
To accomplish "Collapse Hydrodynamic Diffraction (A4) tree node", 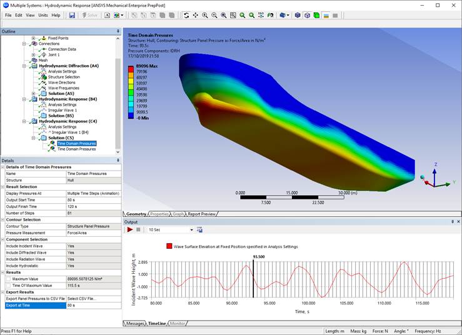I will coord(25,66).
